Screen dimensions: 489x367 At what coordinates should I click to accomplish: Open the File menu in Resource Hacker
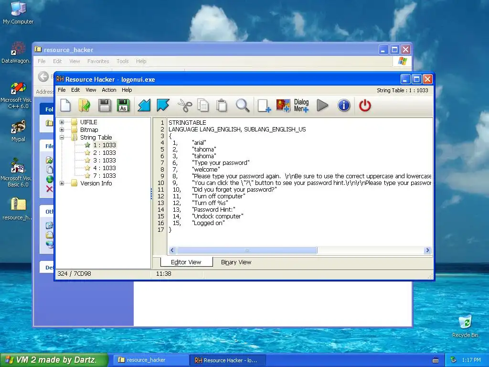click(62, 90)
